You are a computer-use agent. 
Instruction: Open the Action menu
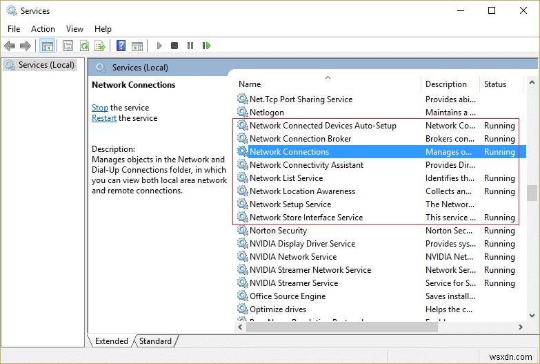(x=43, y=29)
